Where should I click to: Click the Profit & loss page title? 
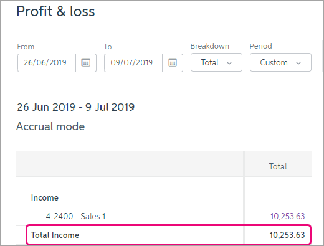[x=55, y=11]
